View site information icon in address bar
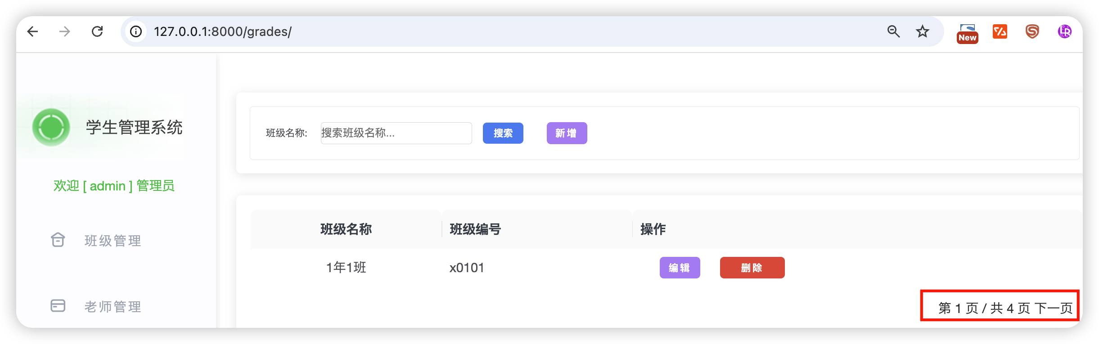This screenshot has height=344, width=1099. click(x=136, y=31)
